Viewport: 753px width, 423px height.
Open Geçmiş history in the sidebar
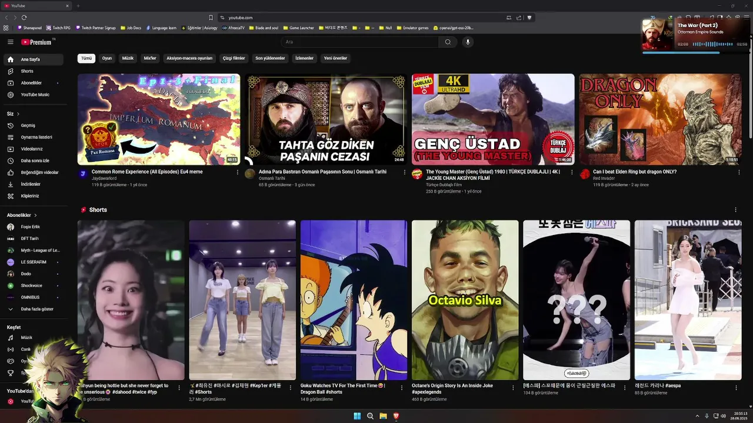click(x=33, y=125)
